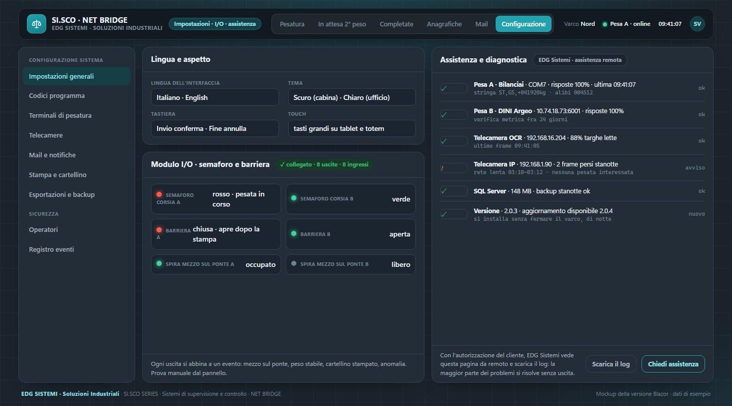
Task: Go to the Completate tab
Action: 396,24
